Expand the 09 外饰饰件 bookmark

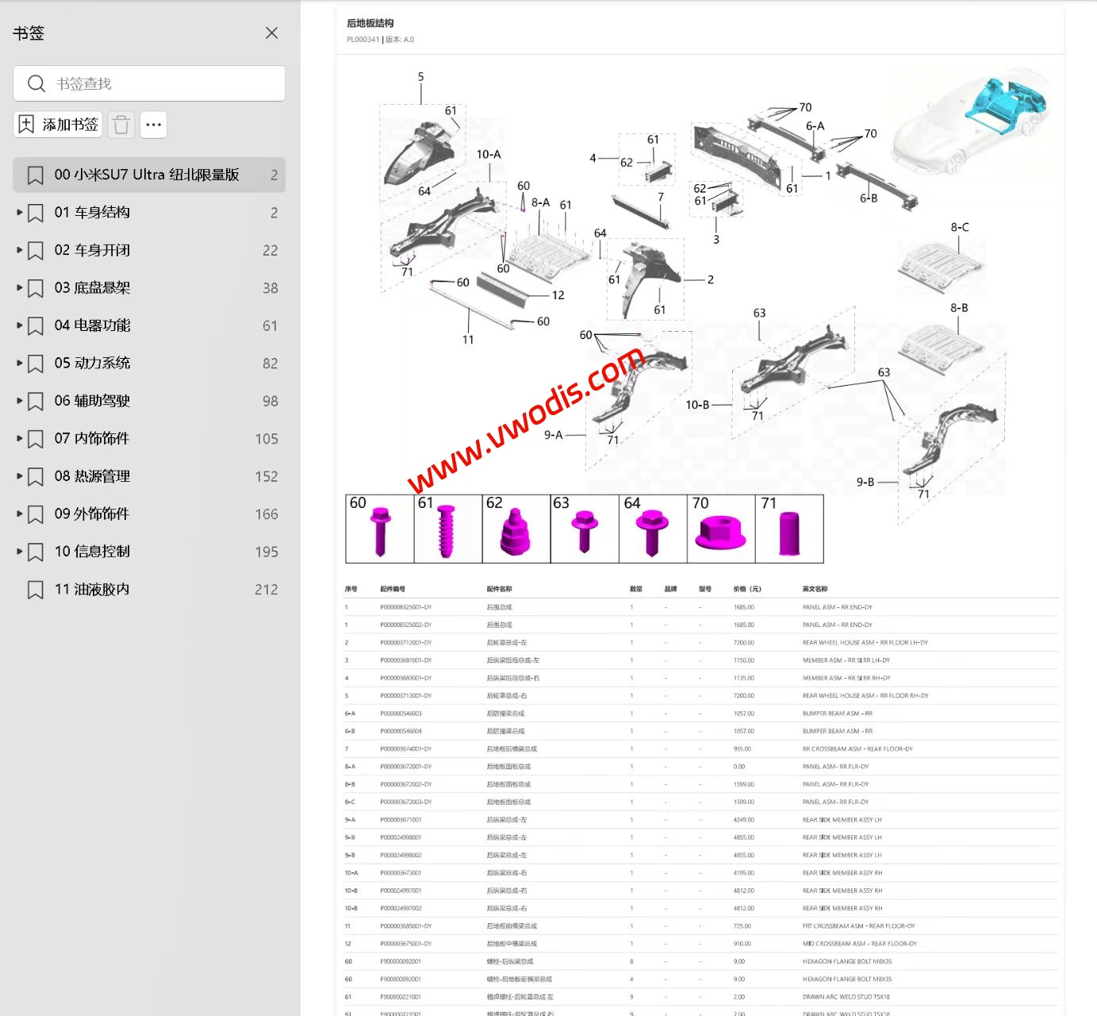click(x=18, y=514)
